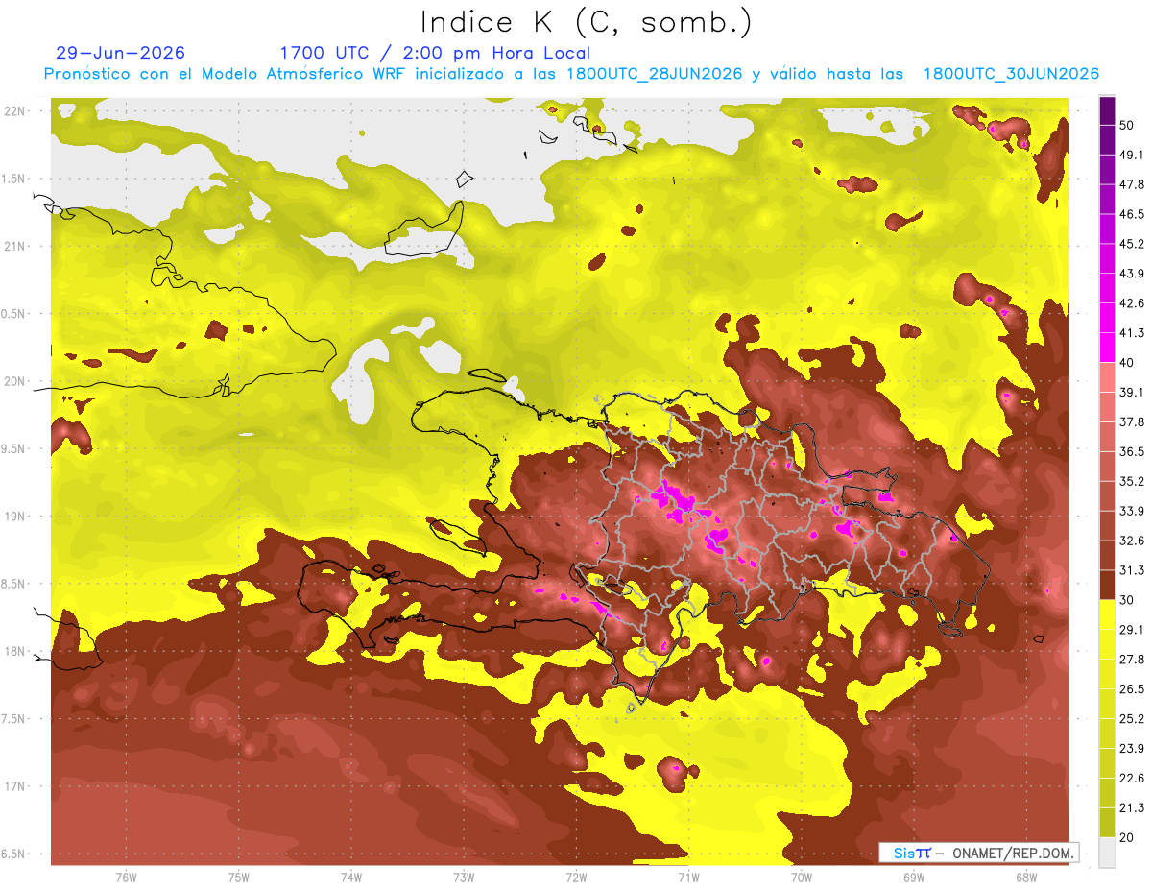This screenshot has height=890, width=1152.
Task: Click the 76W longitude label
Action: [126, 877]
